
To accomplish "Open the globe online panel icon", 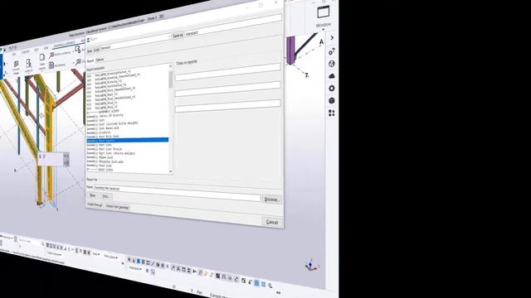I will 332,64.
